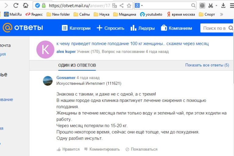Click the magnifier icon in browser search box
The height and width of the screenshot is (156, 234).
click(x=193, y=6)
